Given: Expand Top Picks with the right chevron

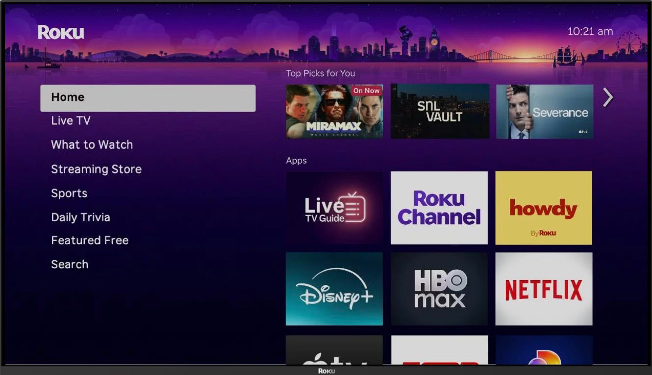Looking at the screenshot, I should click(x=608, y=97).
